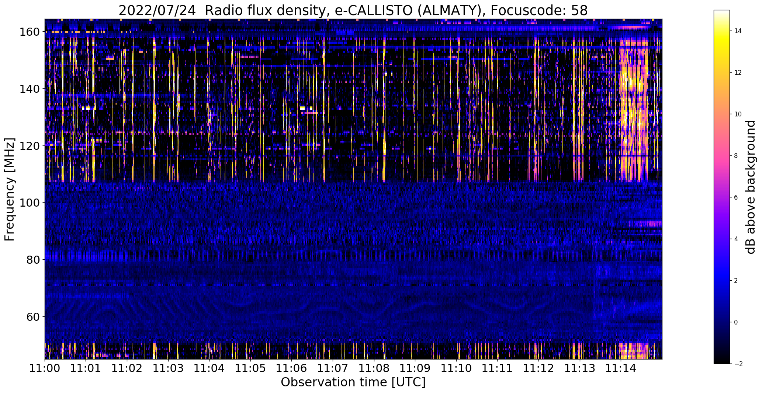Click the 'Frequency [MHz]' axis label

tap(10, 189)
